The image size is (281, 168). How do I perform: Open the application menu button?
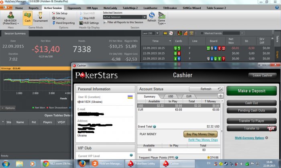[x=6, y=8]
